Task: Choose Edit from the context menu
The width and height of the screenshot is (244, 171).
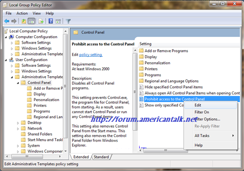Action: point(211,105)
